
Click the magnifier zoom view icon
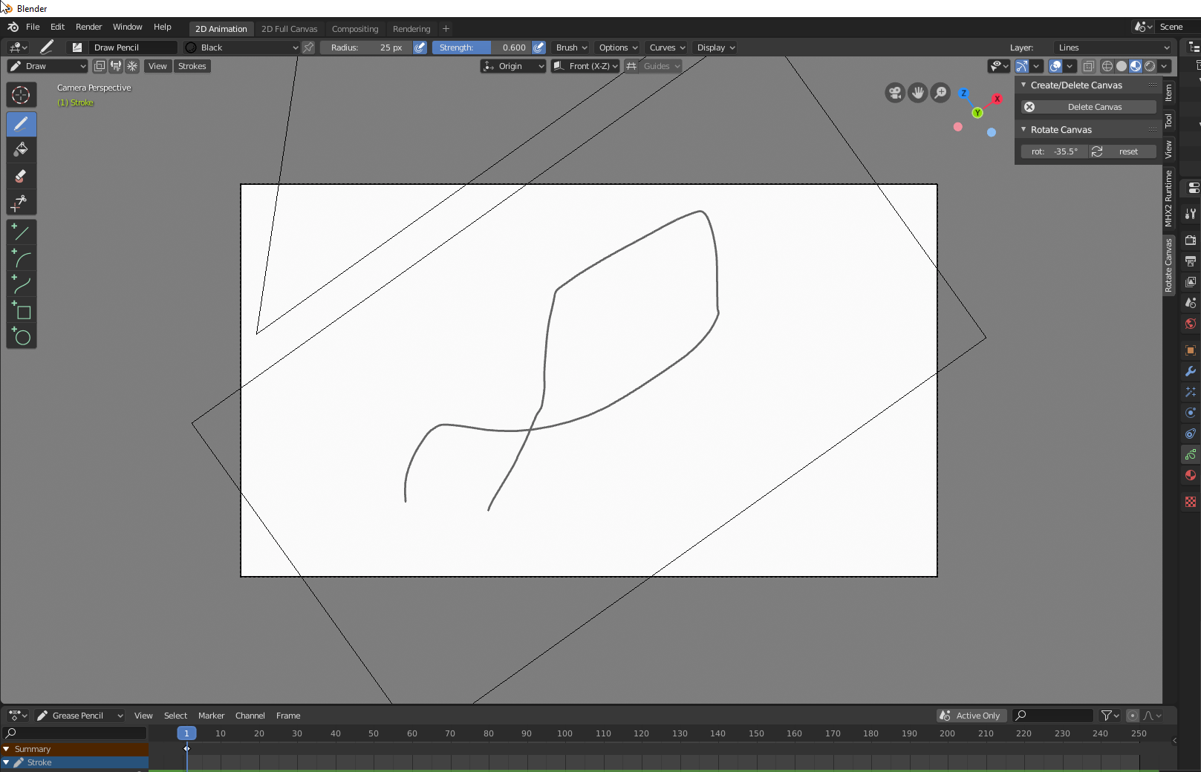pyautogui.click(x=941, y=93)
